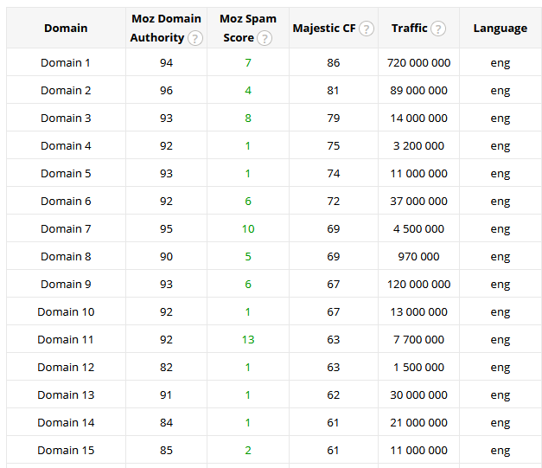This screenshot has width=542, height=468.
Task: Click Domain 8 traffic value 970 000
Action: click(418, 257)
